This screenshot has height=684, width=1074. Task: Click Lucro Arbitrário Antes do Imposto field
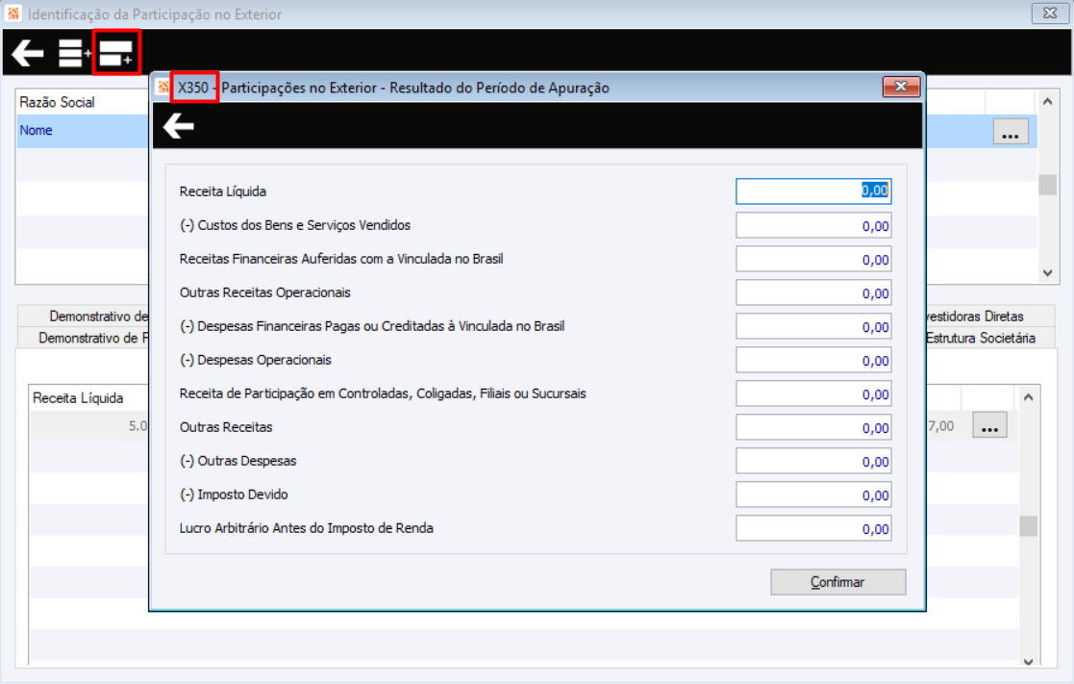[813, 528]
